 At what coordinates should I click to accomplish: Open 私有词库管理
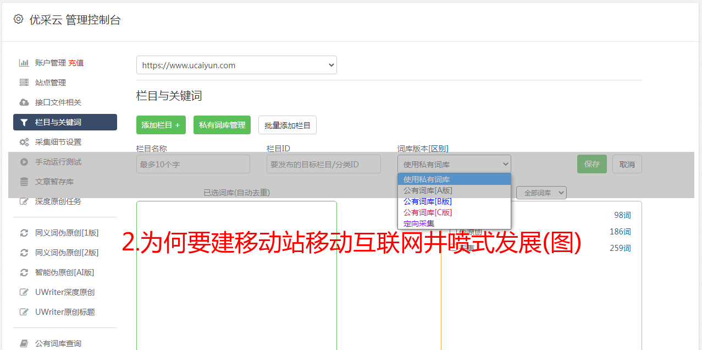coord(222,125)
